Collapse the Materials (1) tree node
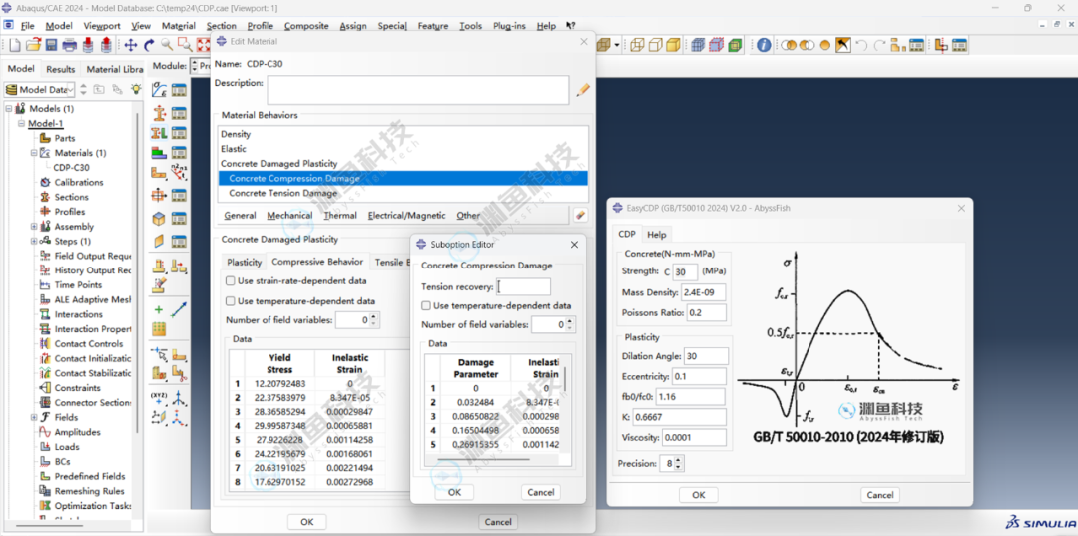The image size is (1078, 536). (x=33, y=153)
